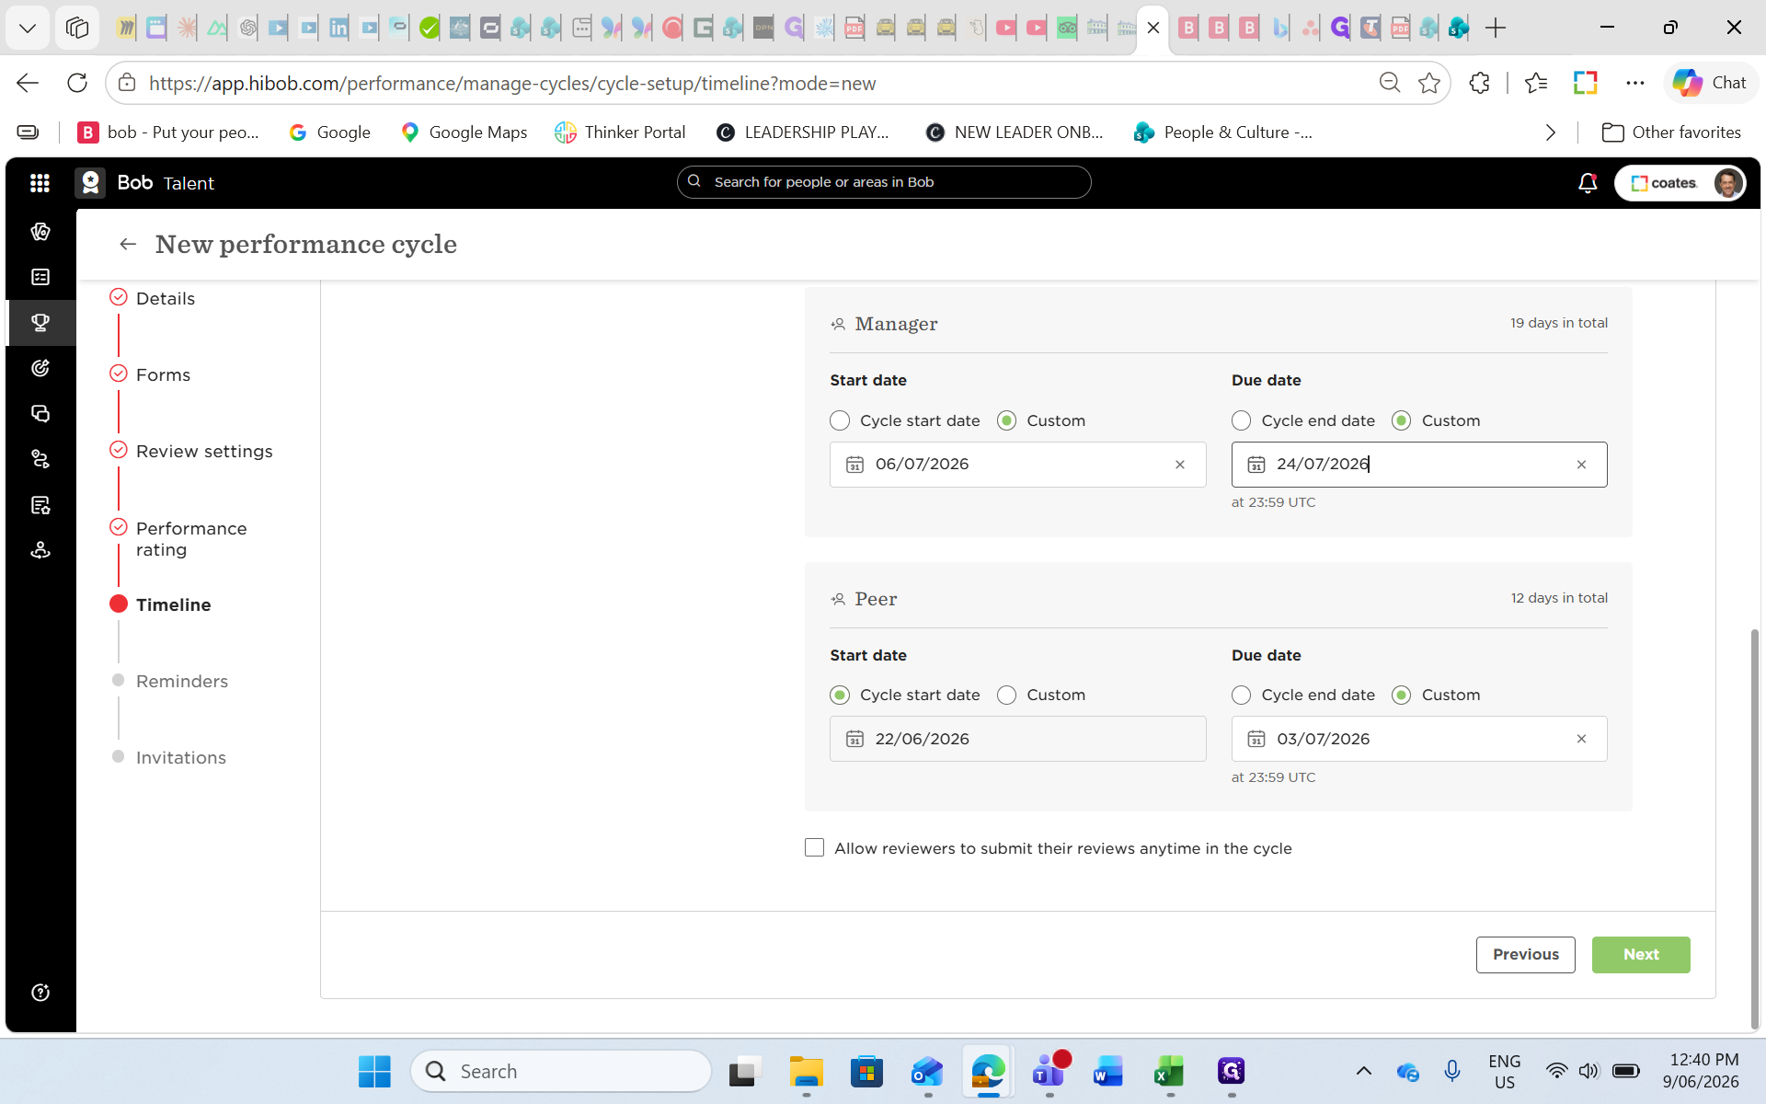Open calendar for Peer due date
Image resolution: width=1766 pixels, height=1104 pixels.
pos(1256,739)
